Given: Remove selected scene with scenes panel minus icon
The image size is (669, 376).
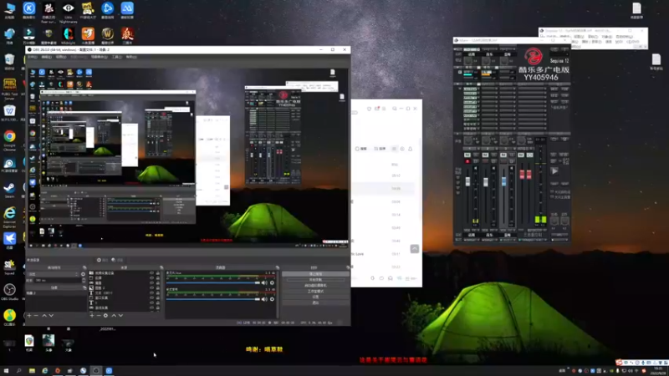Looking at the screenshot, I should point(36,316).
